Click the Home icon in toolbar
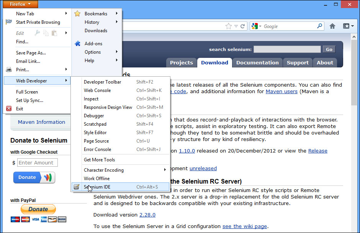Viewport: 360px width, 233px height. coord(332,26)
